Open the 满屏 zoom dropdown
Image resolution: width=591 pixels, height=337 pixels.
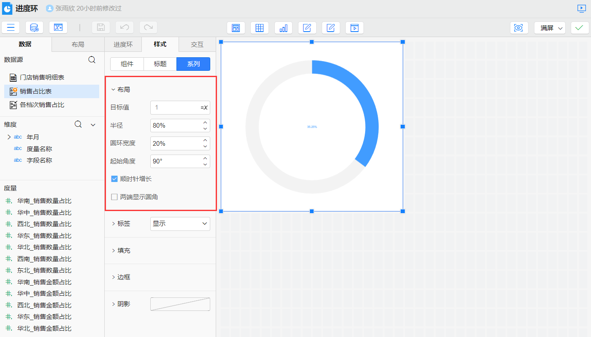click(550, 28)
